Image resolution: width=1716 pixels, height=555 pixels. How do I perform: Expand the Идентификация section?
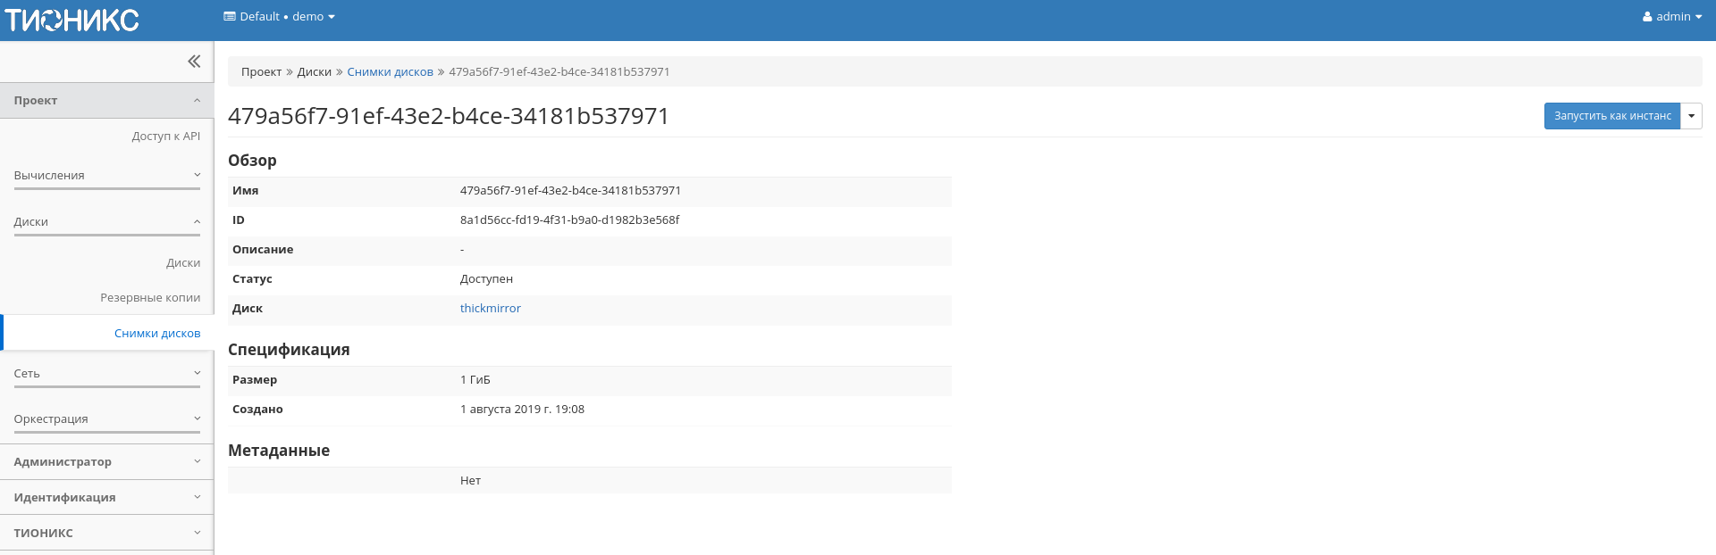(x=106, y=498)
